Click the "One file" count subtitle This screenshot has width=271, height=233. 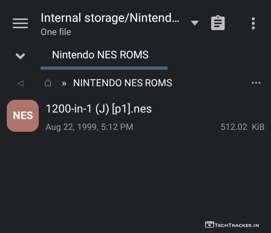click(56, 32)
